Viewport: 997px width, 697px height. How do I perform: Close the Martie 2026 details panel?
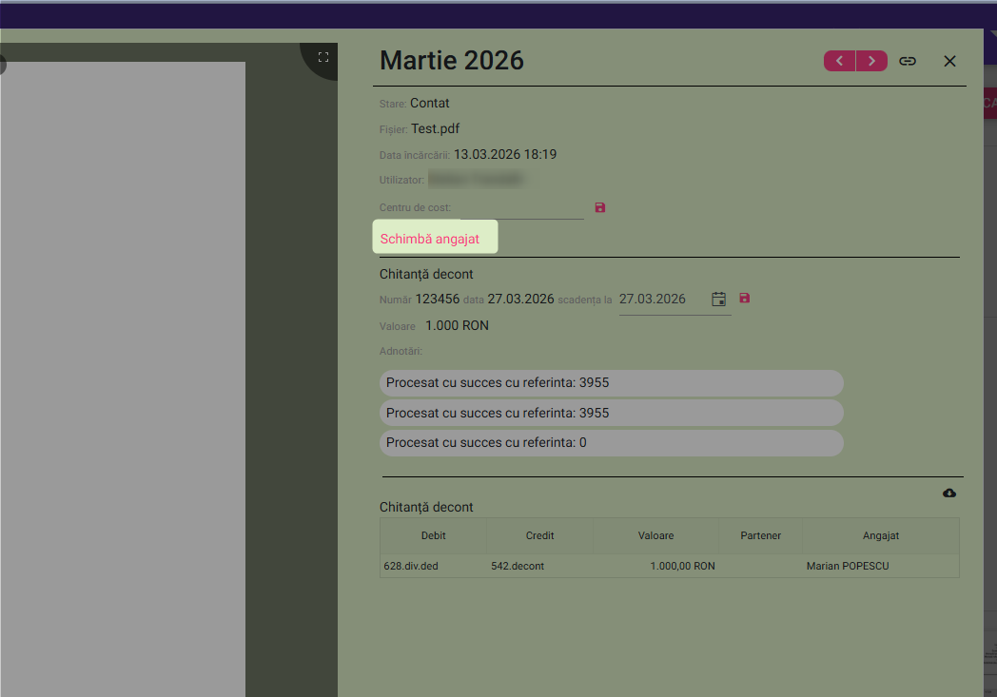tap(949, 61)
